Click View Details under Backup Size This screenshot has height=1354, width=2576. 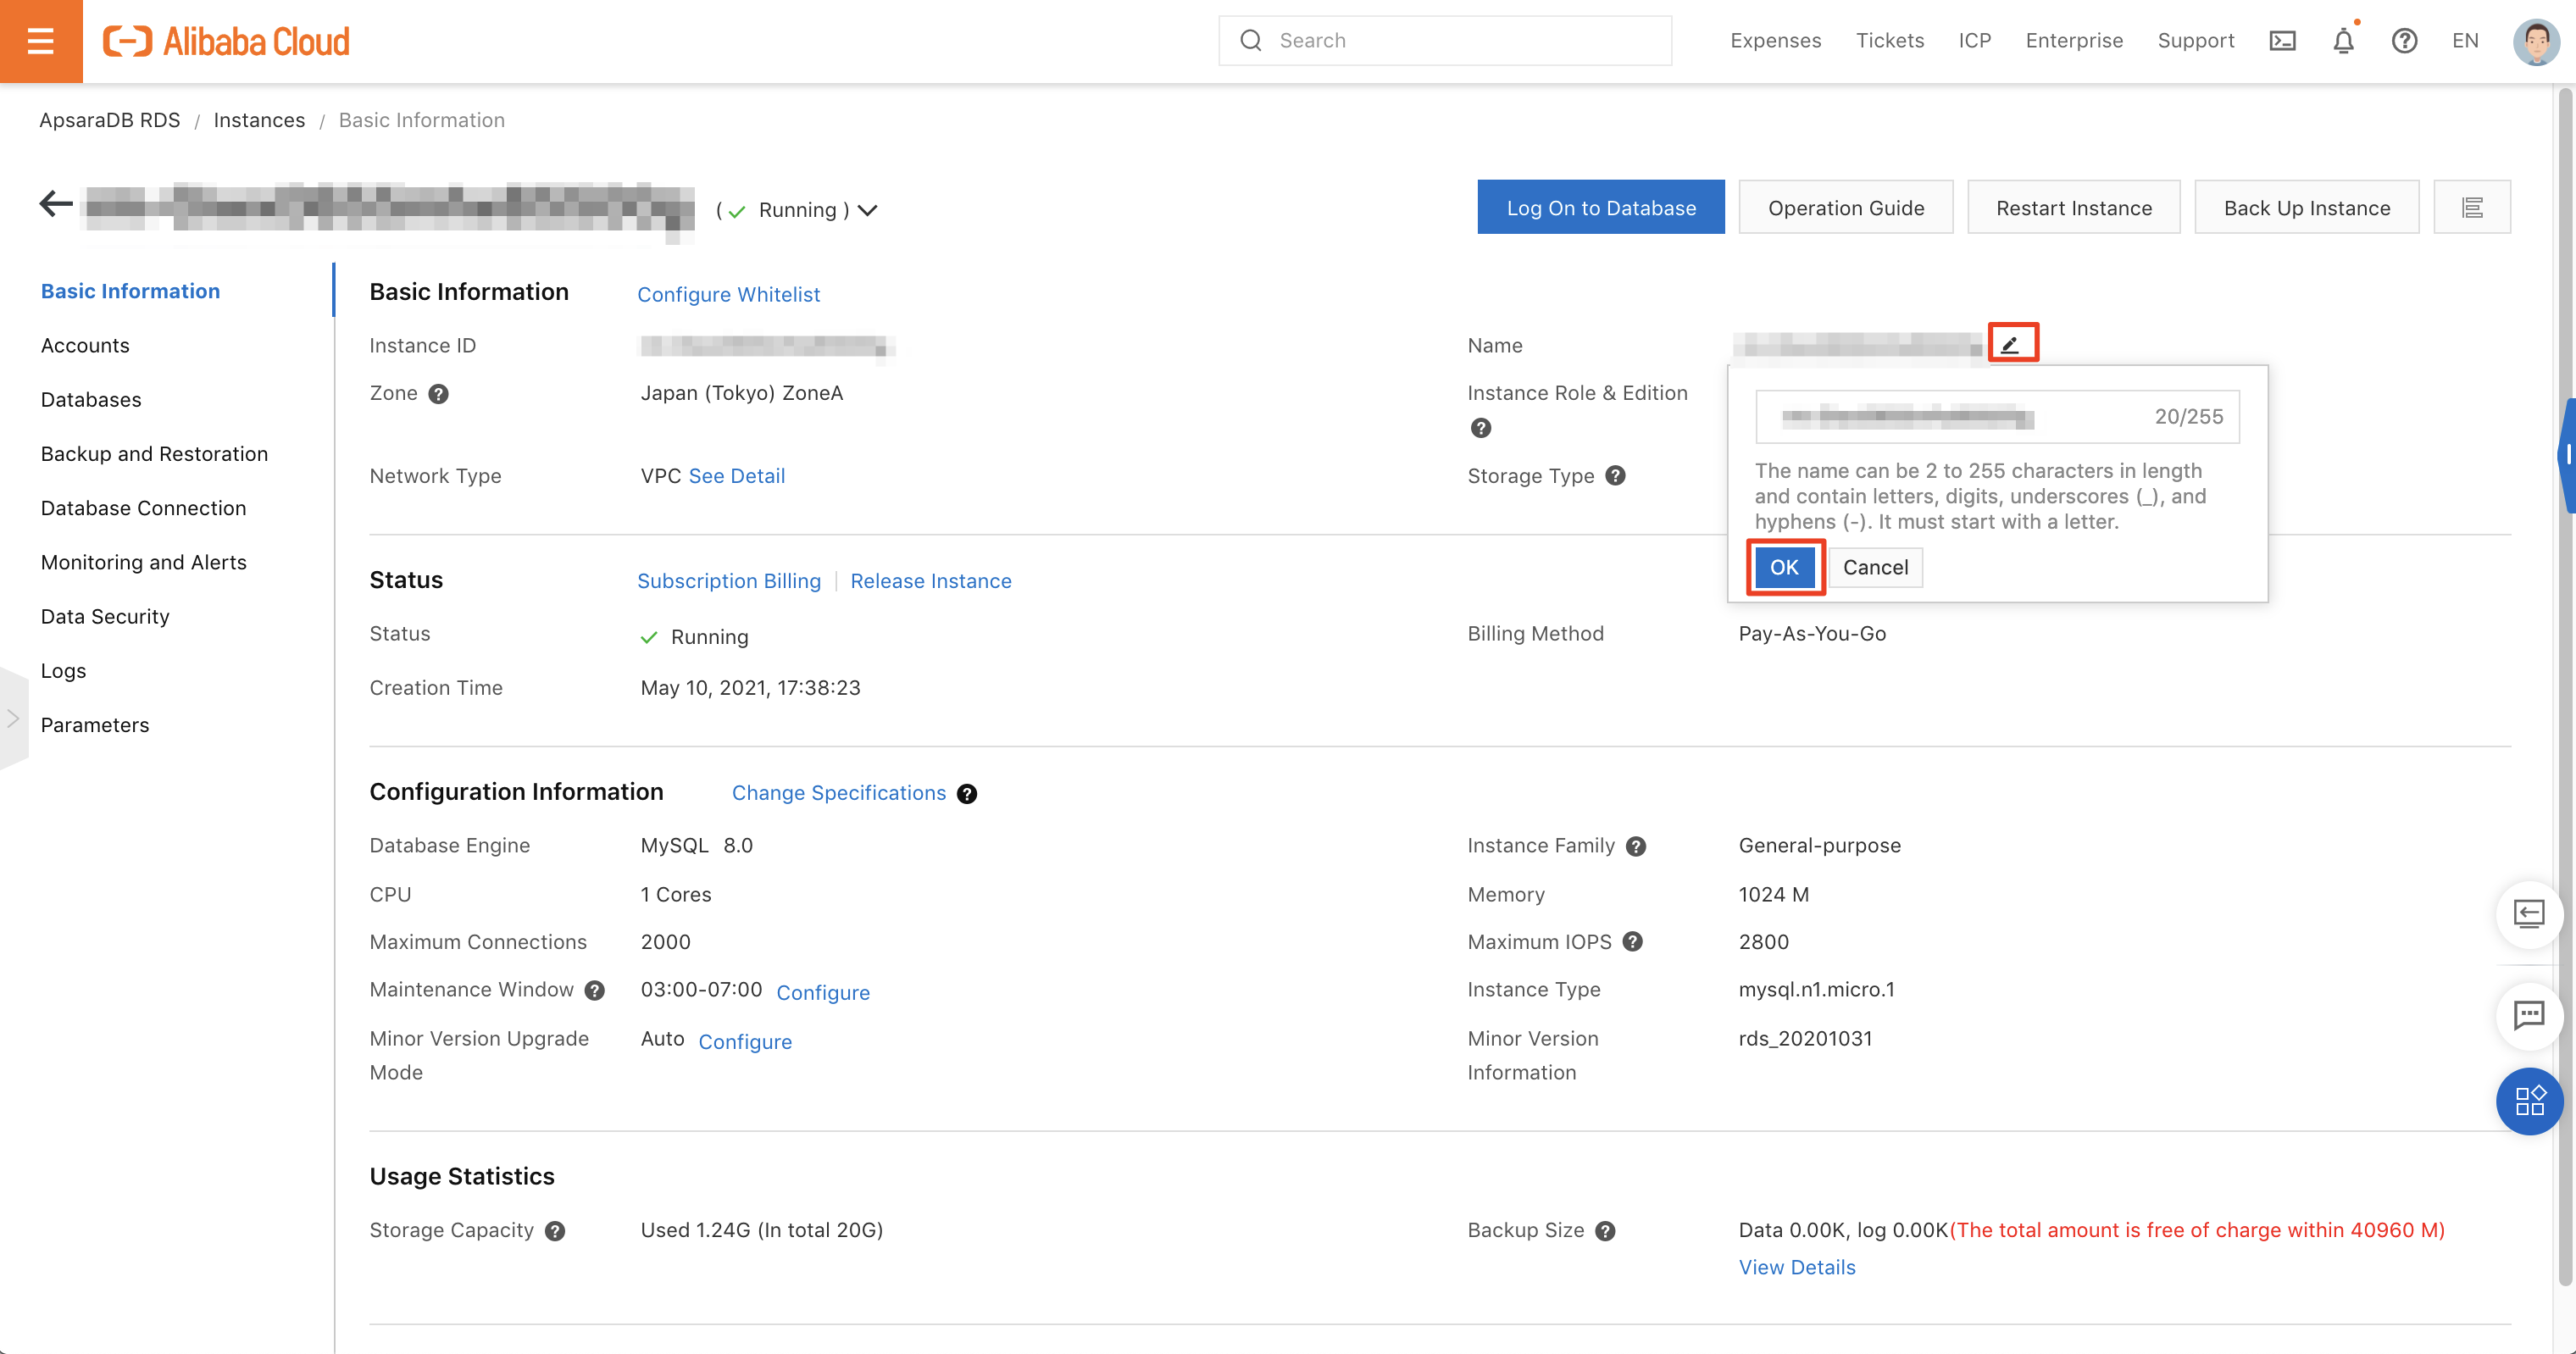click(x=1796, y=1267)
